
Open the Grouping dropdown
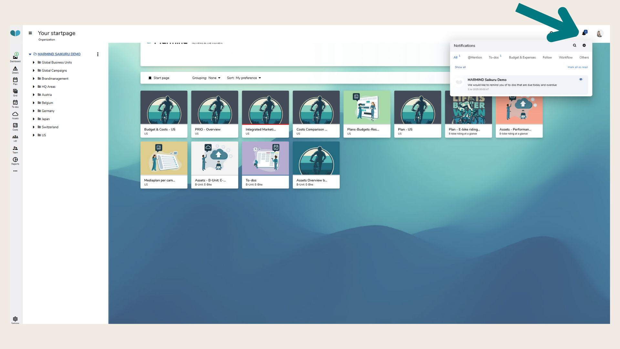point(206,78)
